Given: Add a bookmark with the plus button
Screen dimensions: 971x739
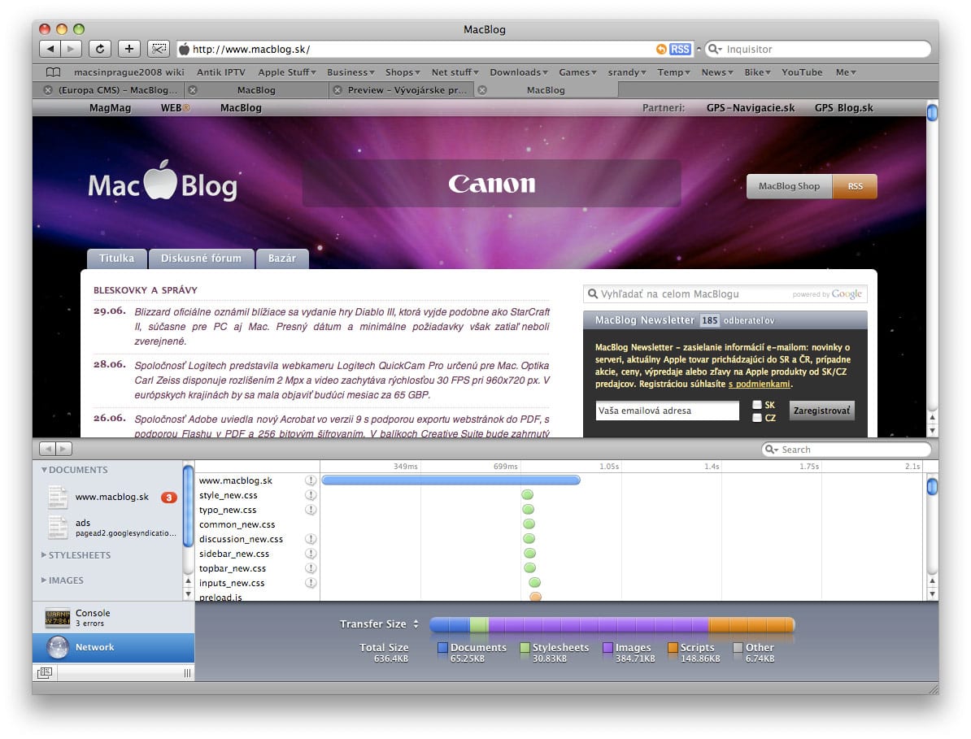Looking at the screenshot, I should tap(128, 48).
